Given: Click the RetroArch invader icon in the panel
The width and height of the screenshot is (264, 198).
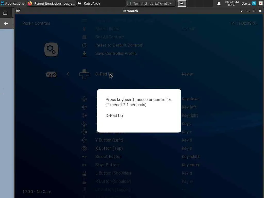Looking at the screenshot, I should coord(182,3).
